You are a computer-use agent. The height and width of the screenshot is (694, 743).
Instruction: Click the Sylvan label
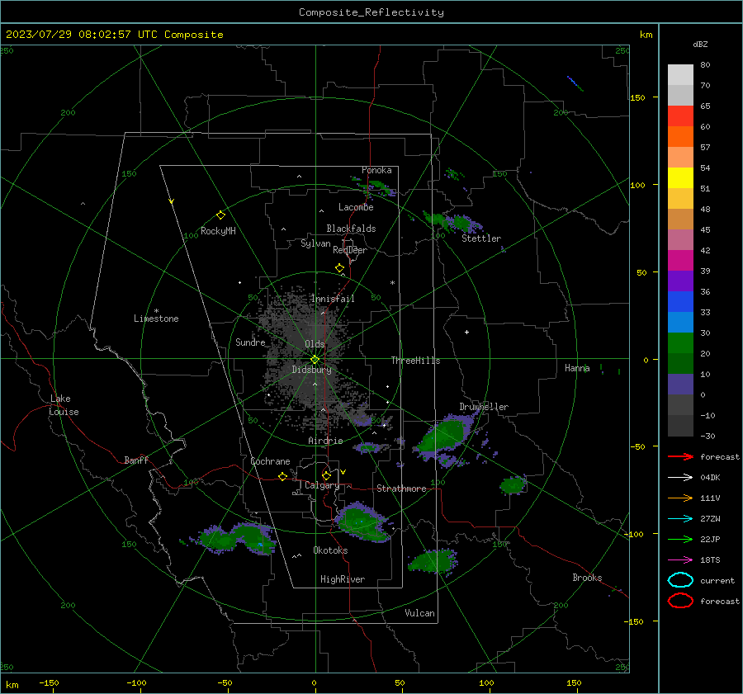click(315, 243)
